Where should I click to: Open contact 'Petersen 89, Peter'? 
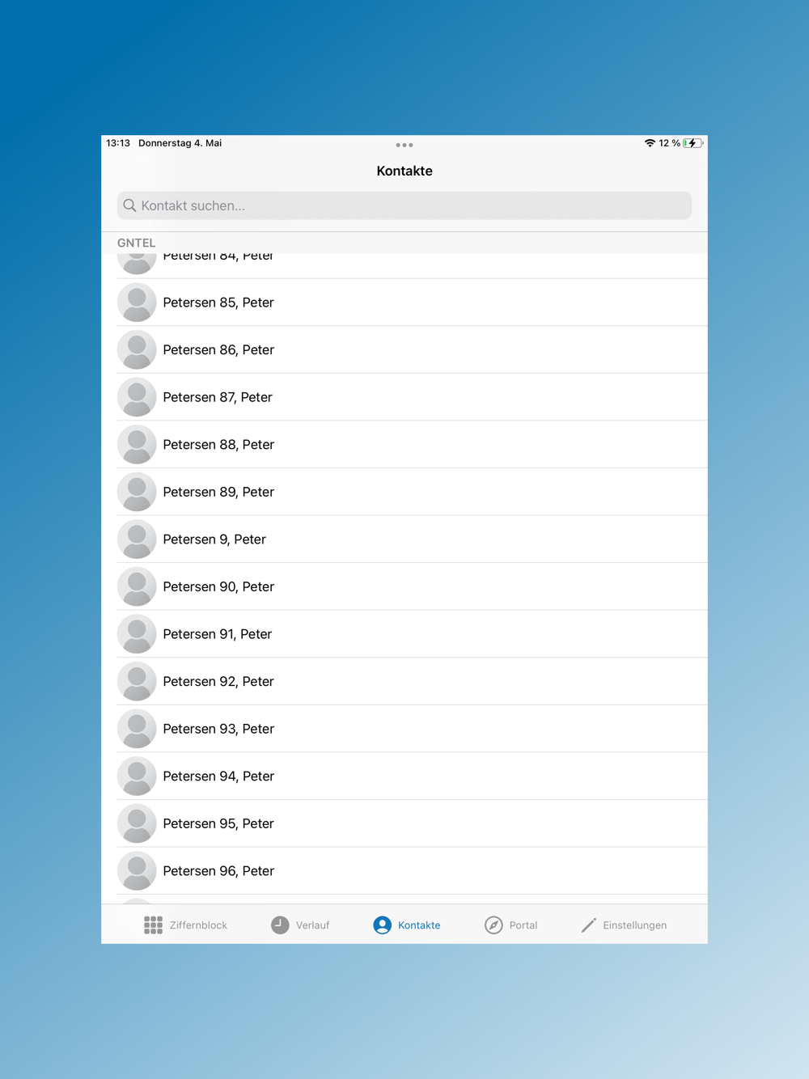click(404, 492)
